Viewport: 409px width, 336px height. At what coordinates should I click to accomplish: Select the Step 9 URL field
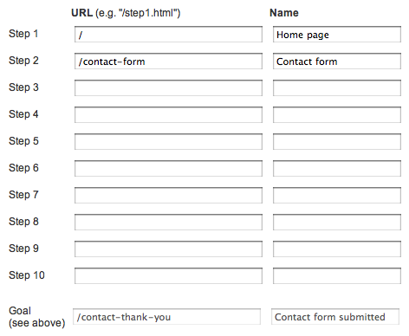[168, 249]
